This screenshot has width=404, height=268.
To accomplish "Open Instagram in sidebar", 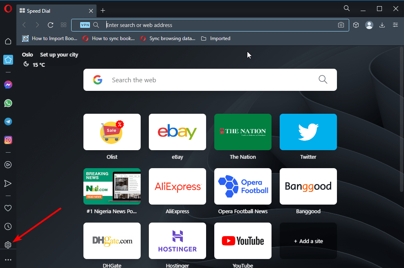I will (x=8, y=140).
